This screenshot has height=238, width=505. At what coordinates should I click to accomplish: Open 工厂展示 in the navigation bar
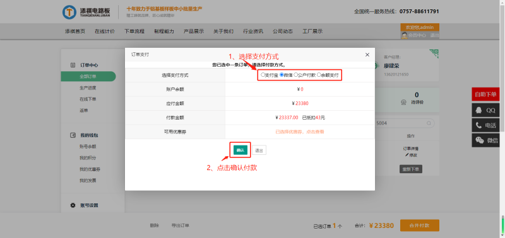click(312, 31)
